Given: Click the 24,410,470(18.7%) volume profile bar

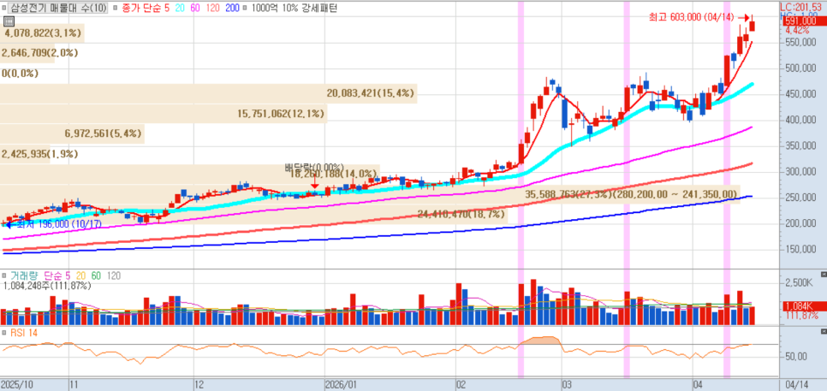Looking at the screenshot, I should (x=253, y=215).
